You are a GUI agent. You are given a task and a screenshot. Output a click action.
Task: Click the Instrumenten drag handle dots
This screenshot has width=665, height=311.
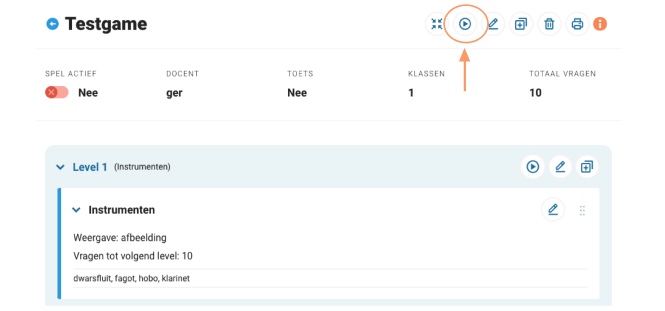click(582, 210)
